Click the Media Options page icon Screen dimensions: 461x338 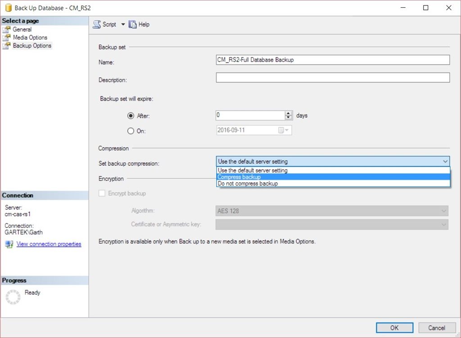coord(6,38)
